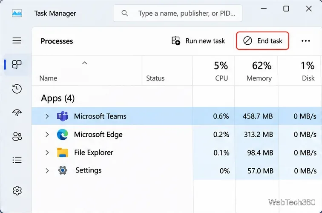This screenshot has width=322, height=213.
Task: Click the Microsoft Teams app icon
Action: [x=63, y=116]
